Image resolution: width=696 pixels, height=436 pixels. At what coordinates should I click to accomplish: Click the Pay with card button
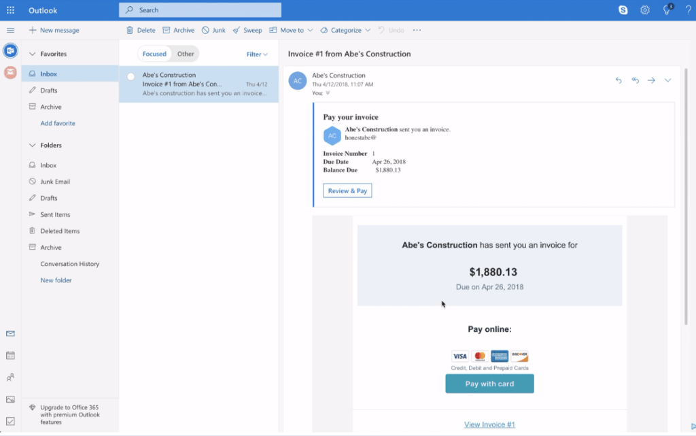tap(489, 384)
